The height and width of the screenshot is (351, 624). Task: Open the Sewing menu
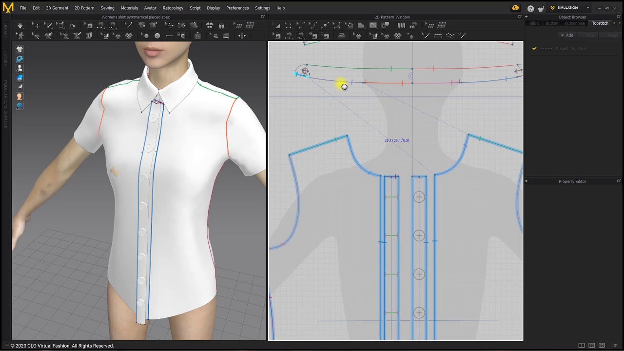pos(107,8)
